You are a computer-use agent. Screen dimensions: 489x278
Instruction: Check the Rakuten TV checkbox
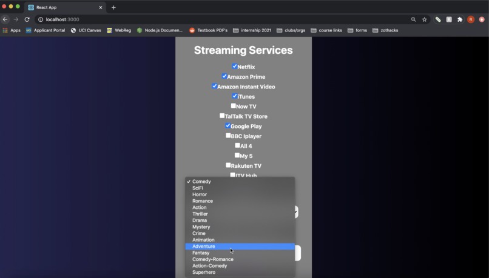pyautogui.click(x=228, y=165)
